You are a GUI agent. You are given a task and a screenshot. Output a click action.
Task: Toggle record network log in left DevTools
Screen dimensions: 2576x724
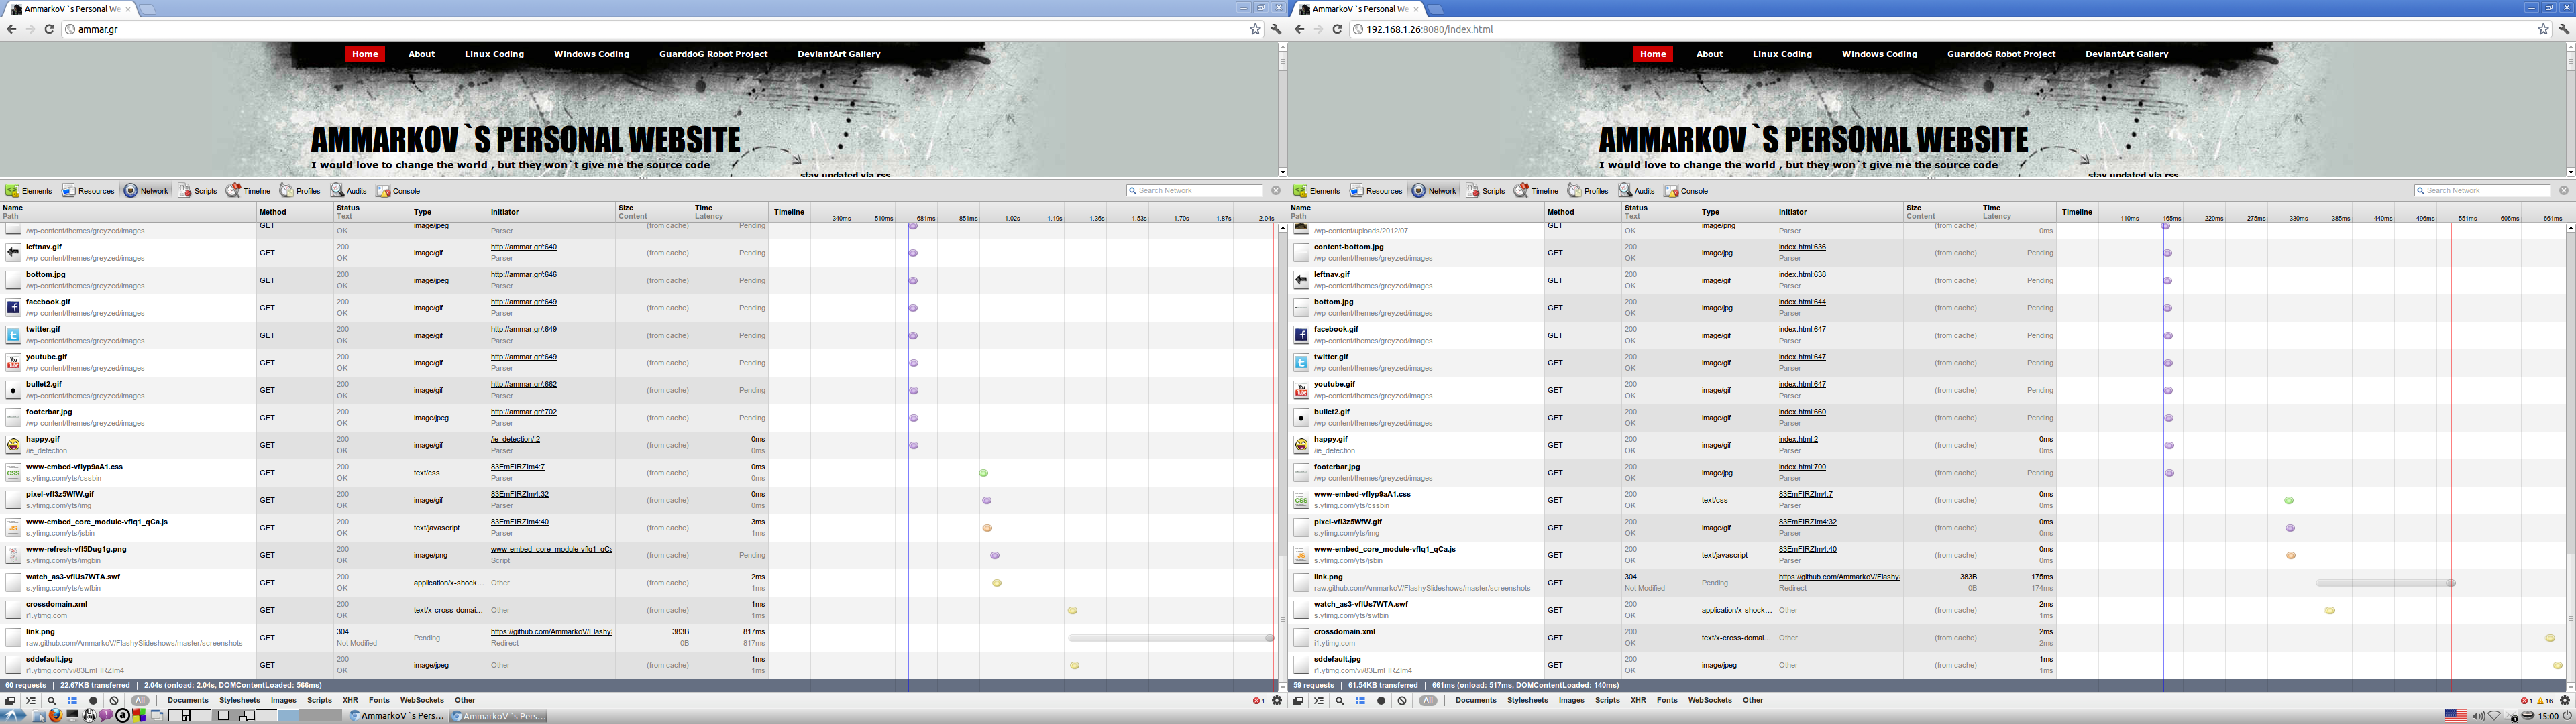pyautogui.click(x=93, y=700)
